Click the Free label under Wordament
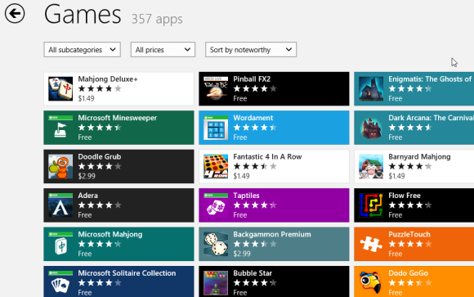 pos(240,137)
